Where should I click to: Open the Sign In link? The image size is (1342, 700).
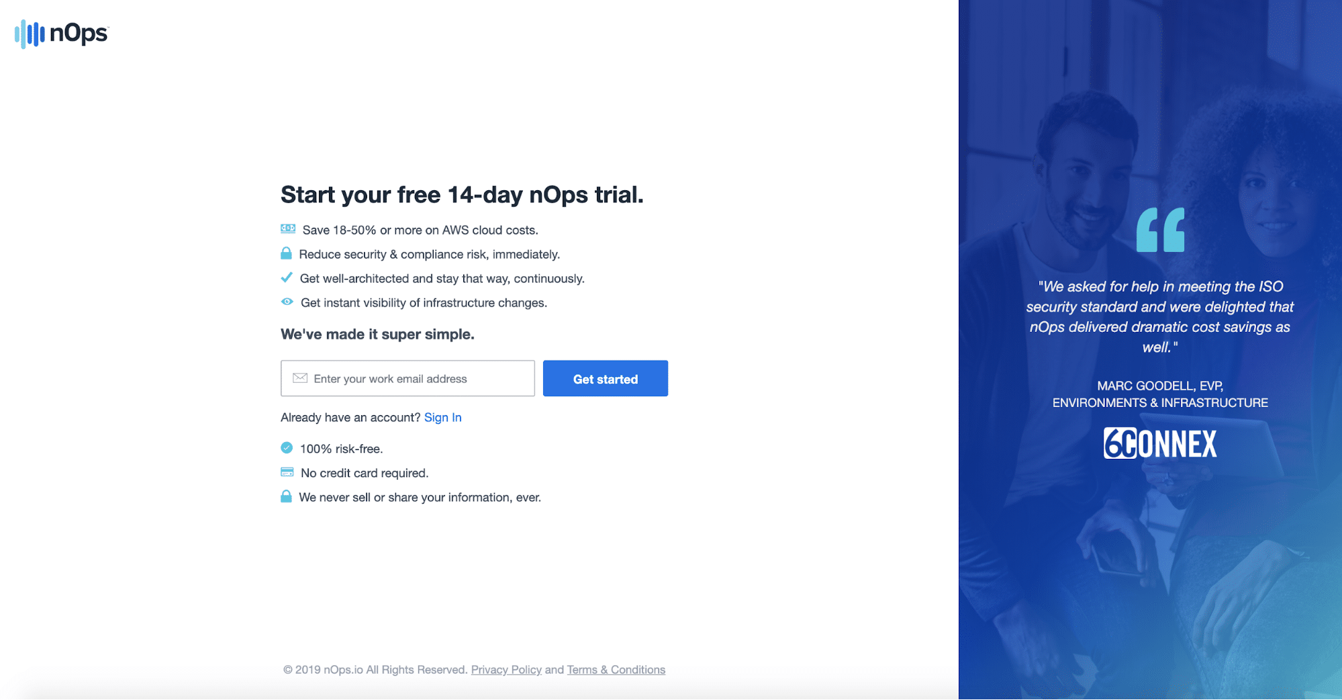click(443, 417)
